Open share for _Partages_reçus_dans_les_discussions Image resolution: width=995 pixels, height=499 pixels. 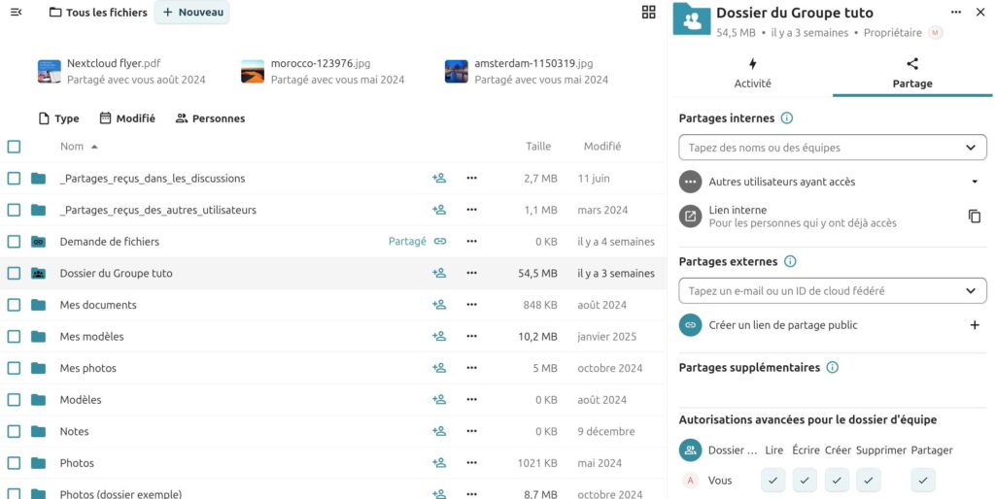[439, 179]
